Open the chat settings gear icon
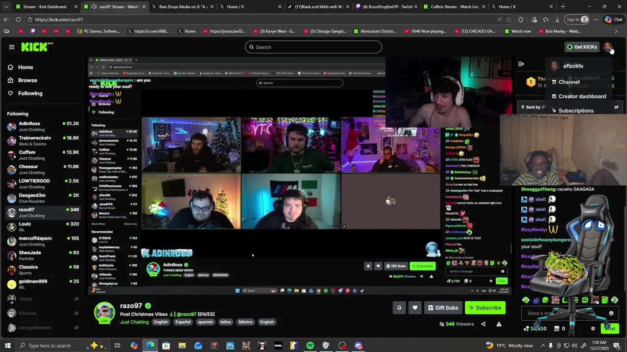This screenshot has height=352, width=627. (x=593, y=329)
